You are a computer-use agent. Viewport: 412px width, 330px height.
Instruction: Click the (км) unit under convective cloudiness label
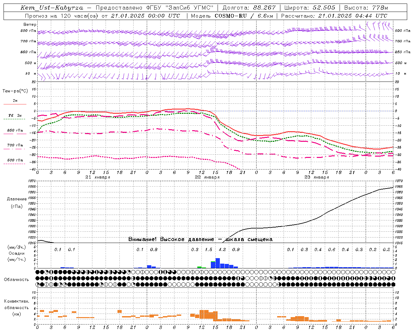click(16, 314)
